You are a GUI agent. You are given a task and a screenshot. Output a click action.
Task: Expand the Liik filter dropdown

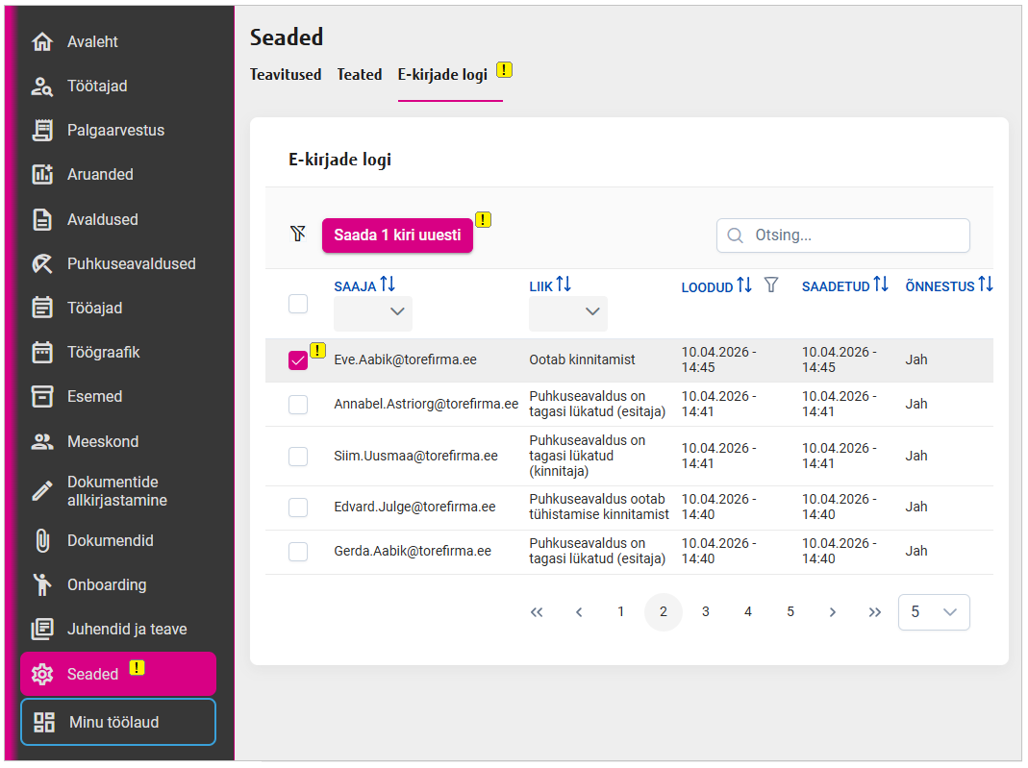click(568, 312)
